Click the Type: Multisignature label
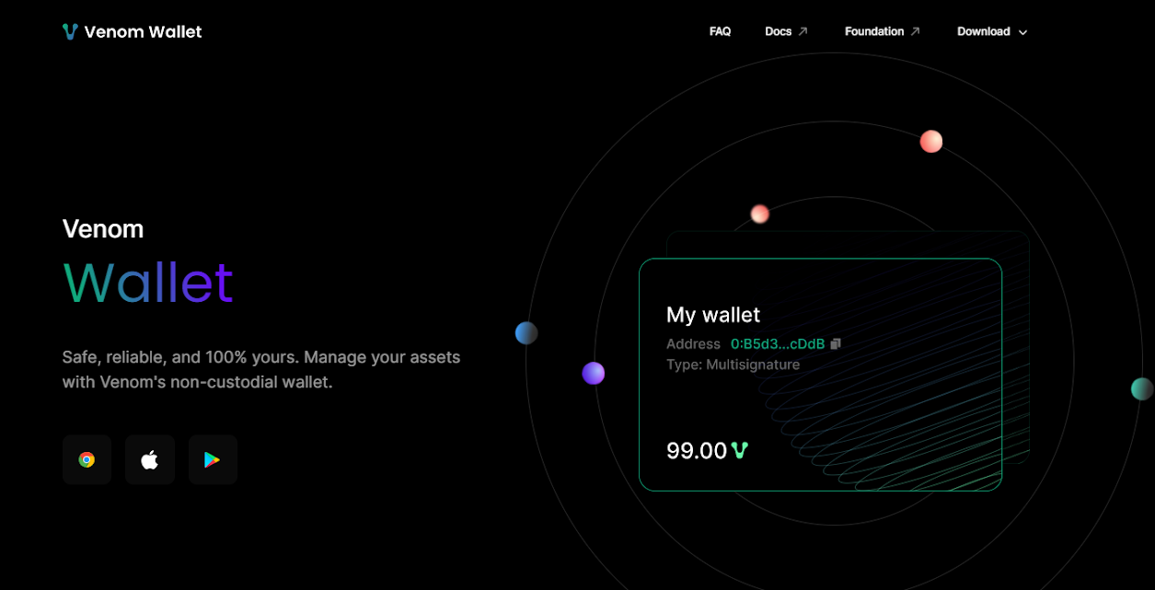This screenshot has height=590, width=1155. point(733,364)
